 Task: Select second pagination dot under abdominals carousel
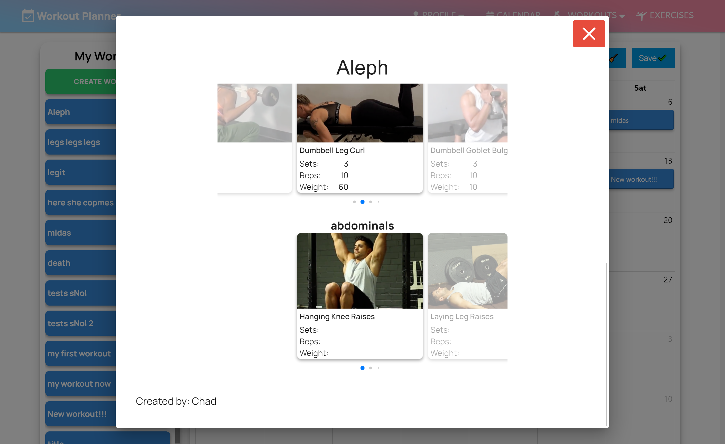(371, 368)
